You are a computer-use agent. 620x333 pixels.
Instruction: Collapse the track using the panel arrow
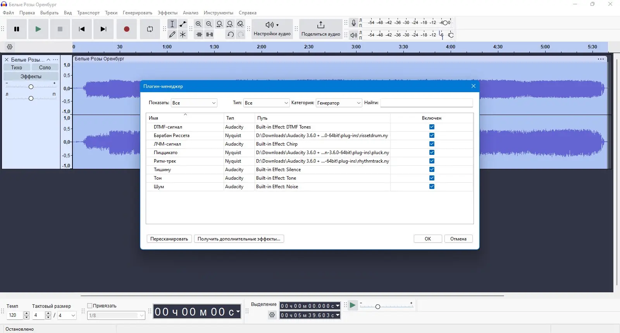48,60
